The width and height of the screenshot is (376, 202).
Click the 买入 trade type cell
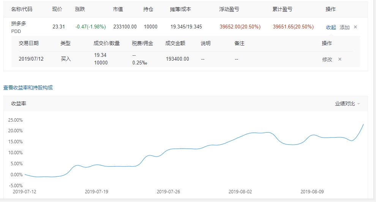point(66,59)
